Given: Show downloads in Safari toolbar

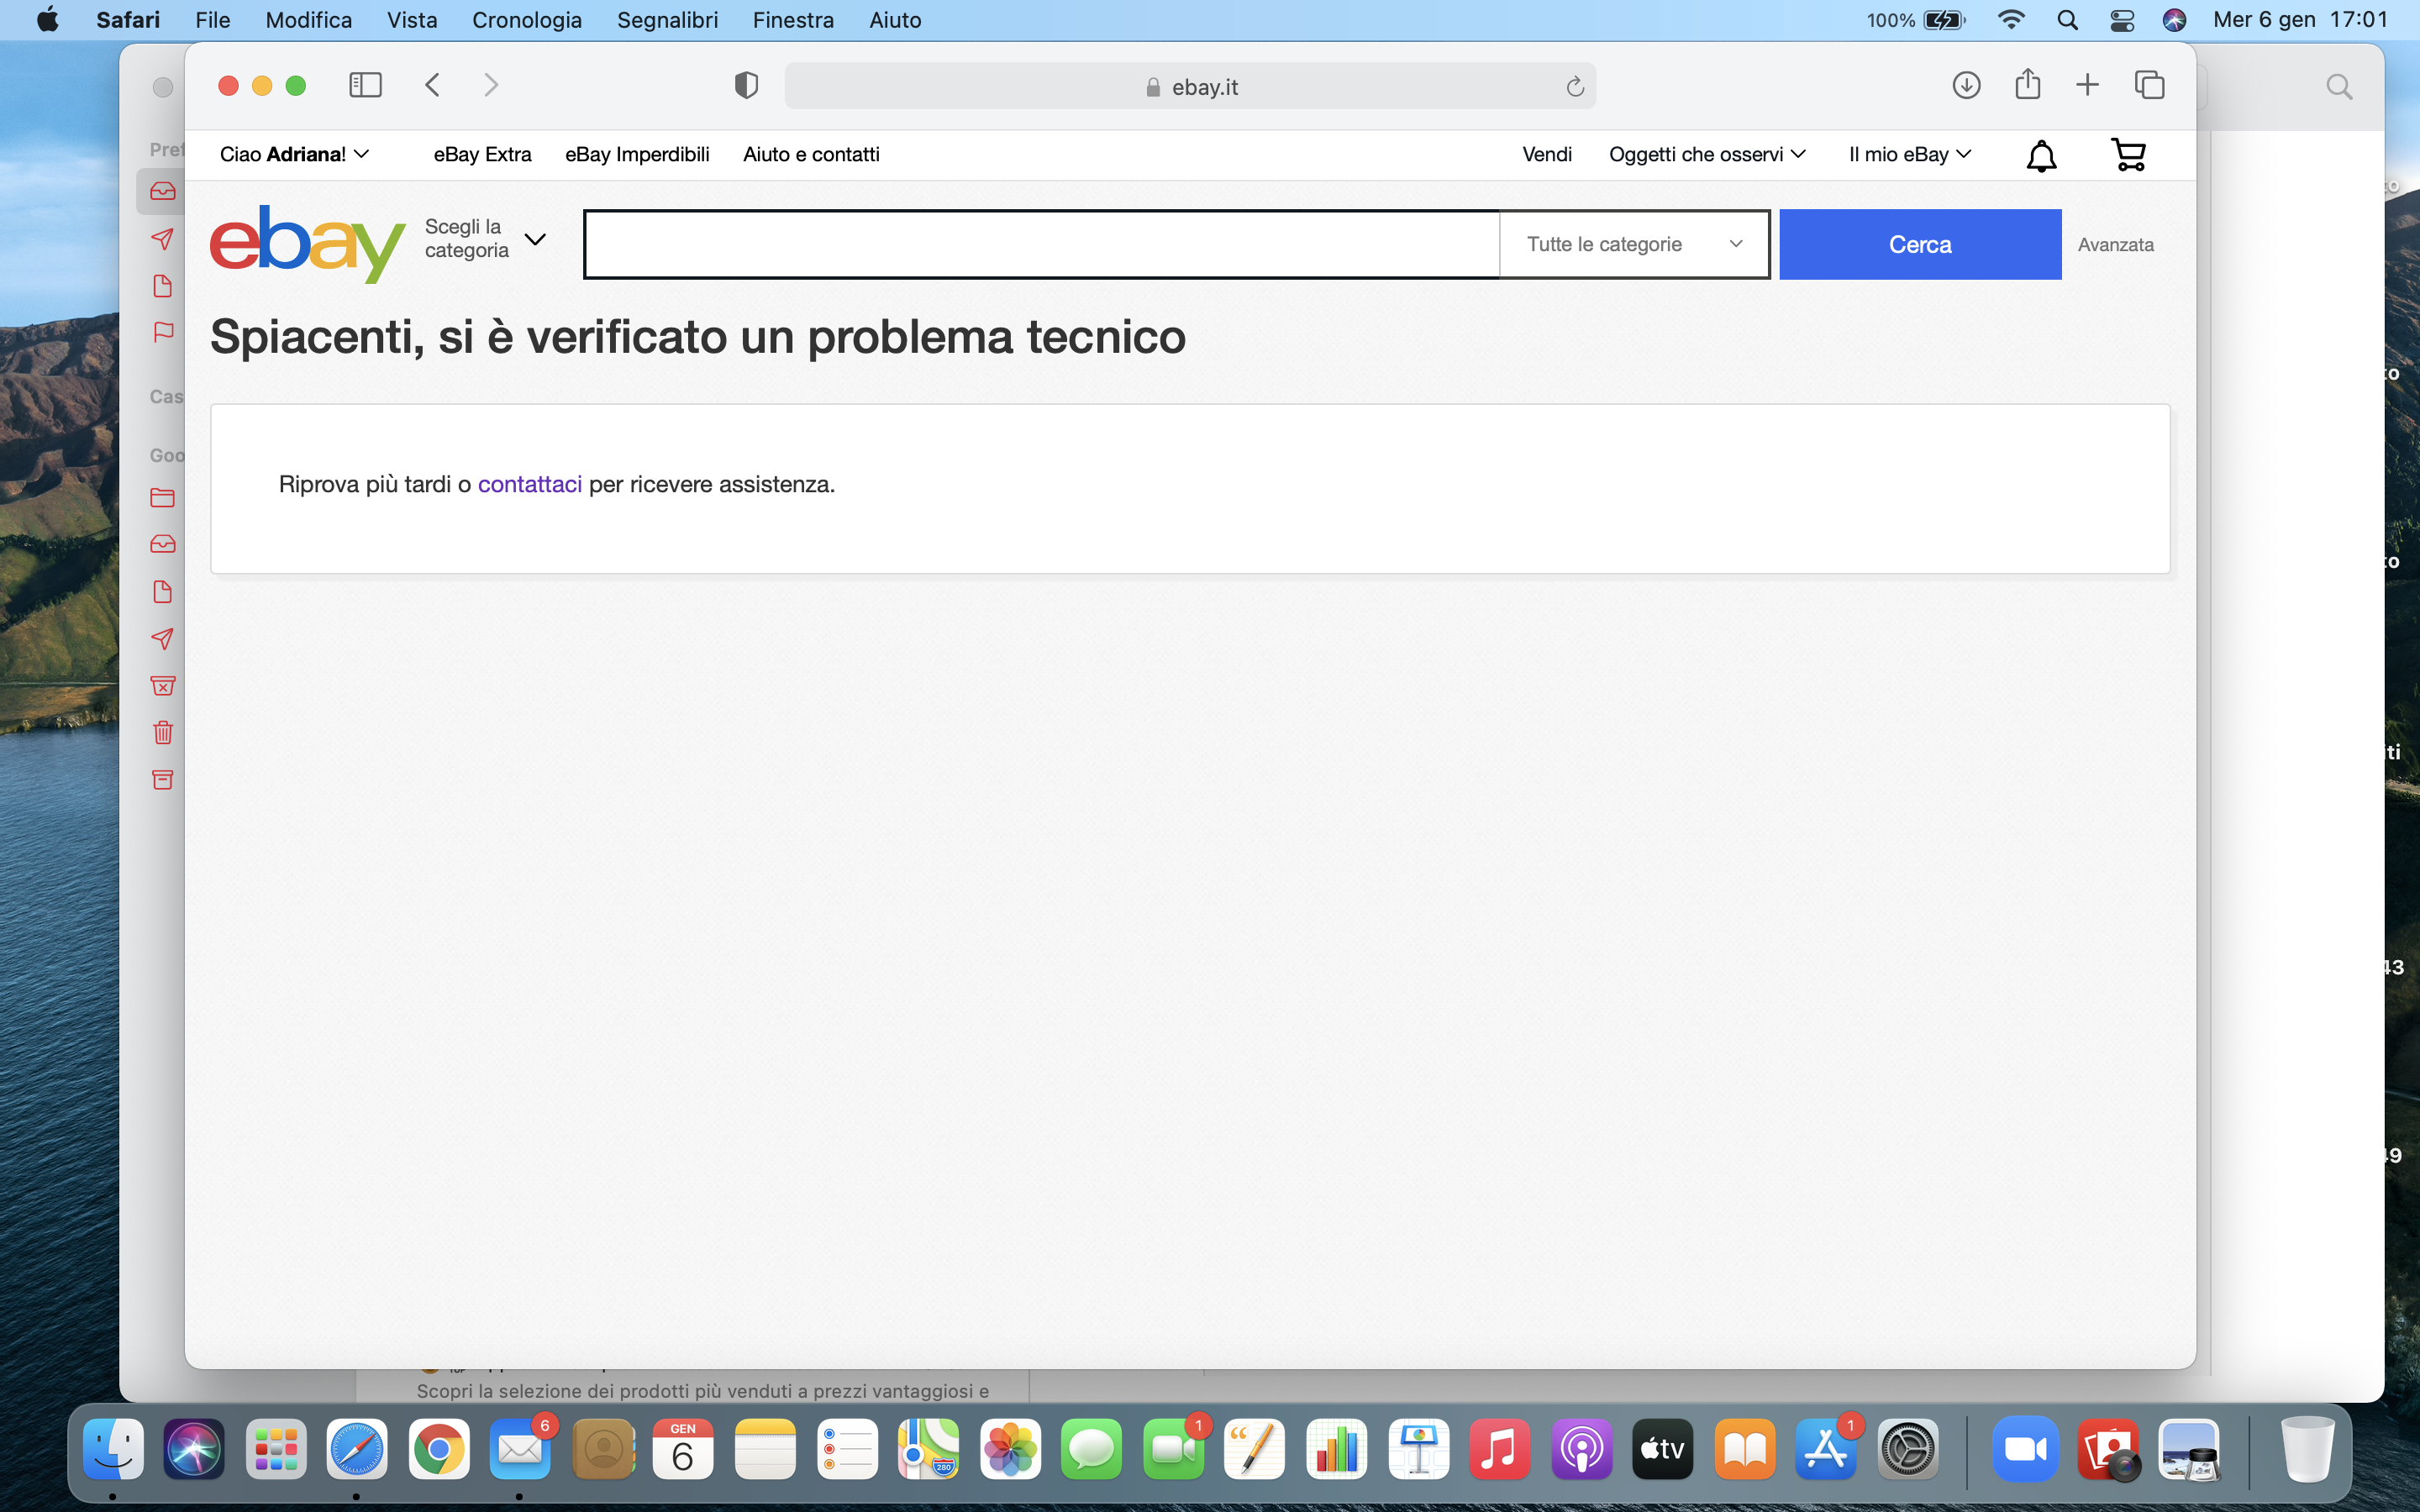Looking at the screenshot, I should tap(1966, 85).
